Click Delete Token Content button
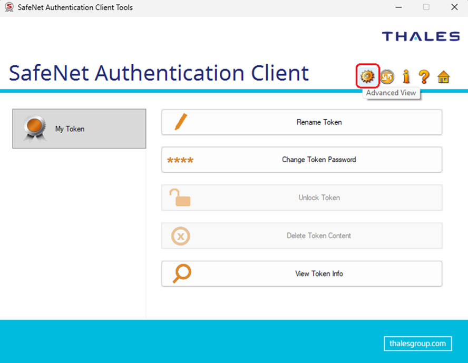 302,236
